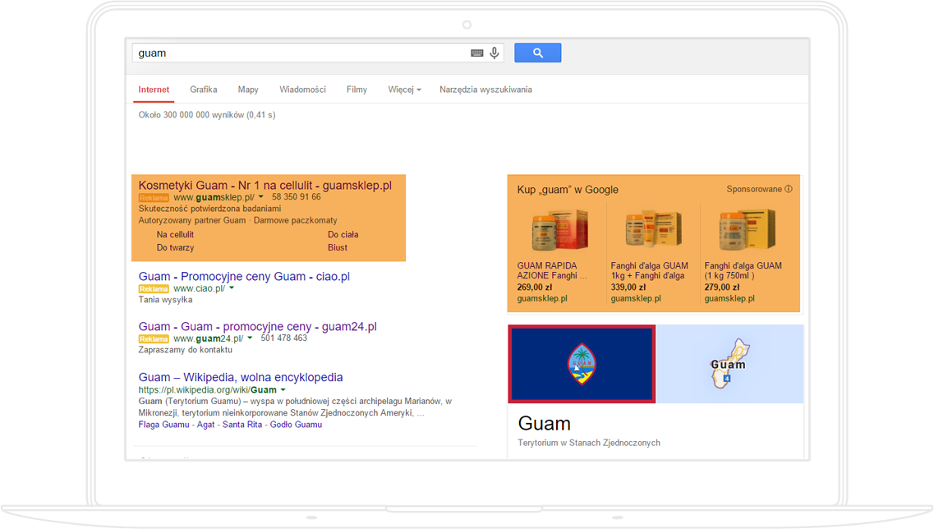Click guamsklep.pl under the 339,00 zł product
Viewport: 934px width, 529px height.
[x=636, y=298]
